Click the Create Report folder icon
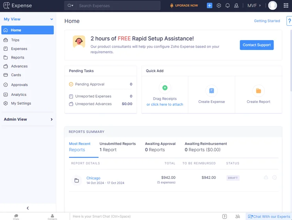292x220 pixels. click(259, 91)
